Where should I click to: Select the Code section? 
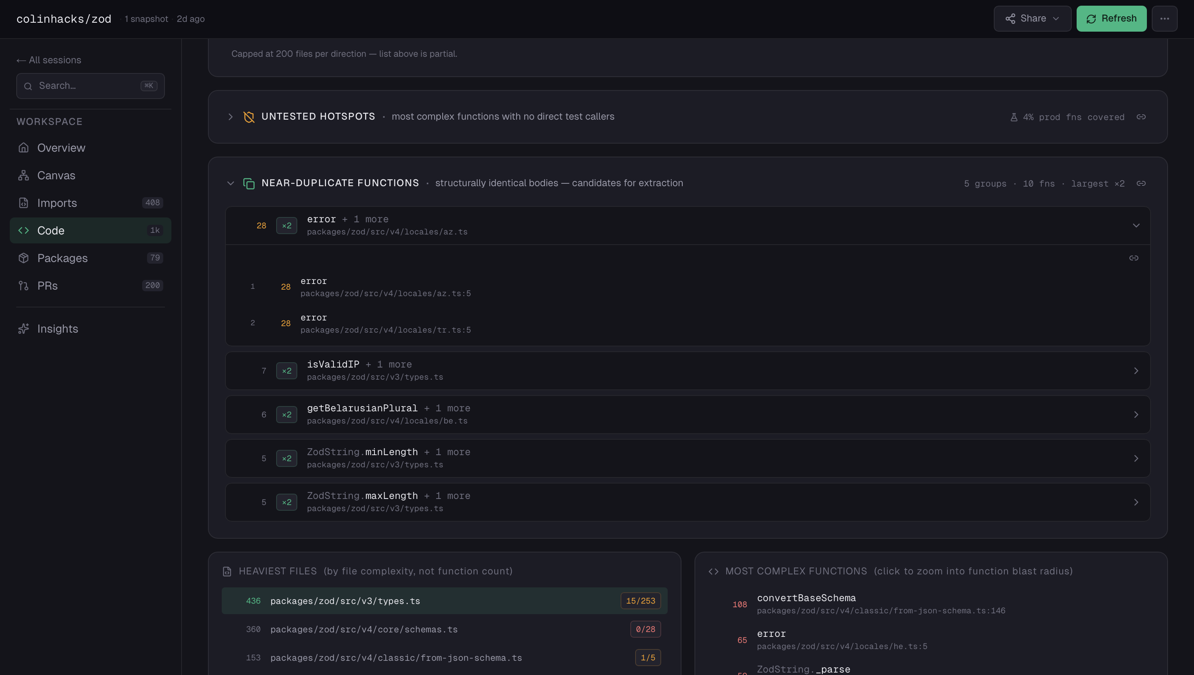pyautogui.click(x=90, y=230)
